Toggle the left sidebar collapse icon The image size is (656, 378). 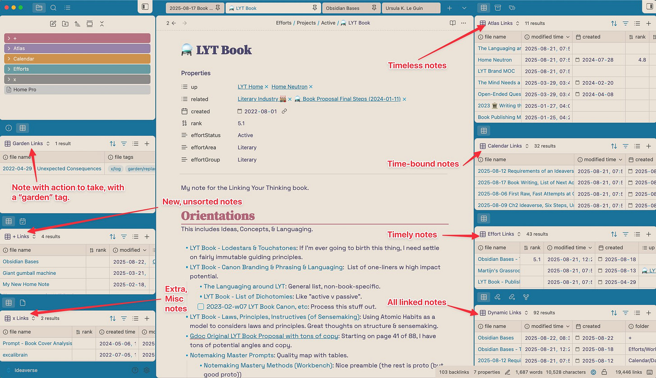145,7
